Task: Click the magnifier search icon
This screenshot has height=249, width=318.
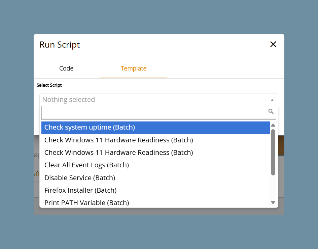Action: pos(271,111)
